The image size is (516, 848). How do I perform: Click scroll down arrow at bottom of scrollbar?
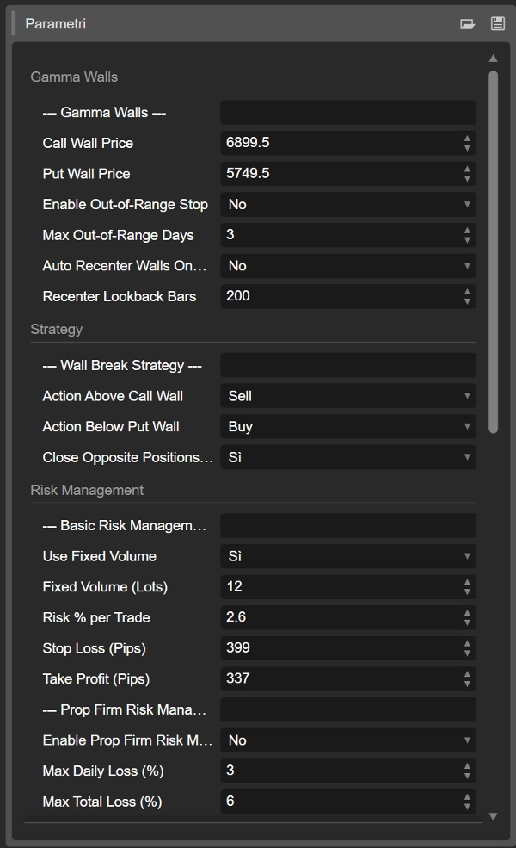493,815
